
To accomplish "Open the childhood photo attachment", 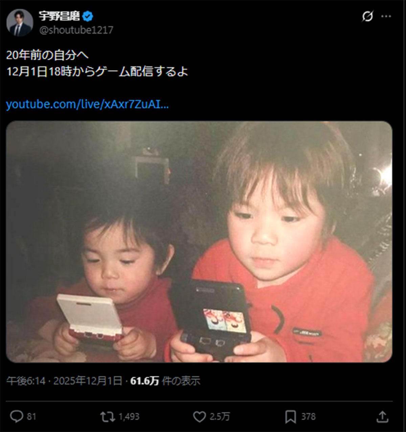I will [x=199, y=242].
